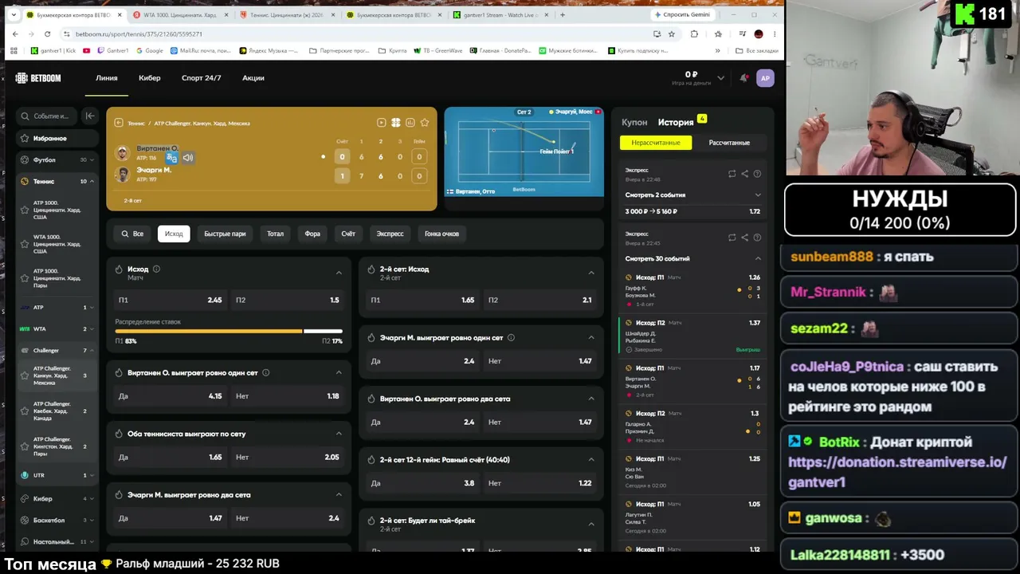Image resolution: width=1020 pixels, height=574 pixels.
Task: Collapse the 2-й сет: Исход market
Action: coord(591,273)
